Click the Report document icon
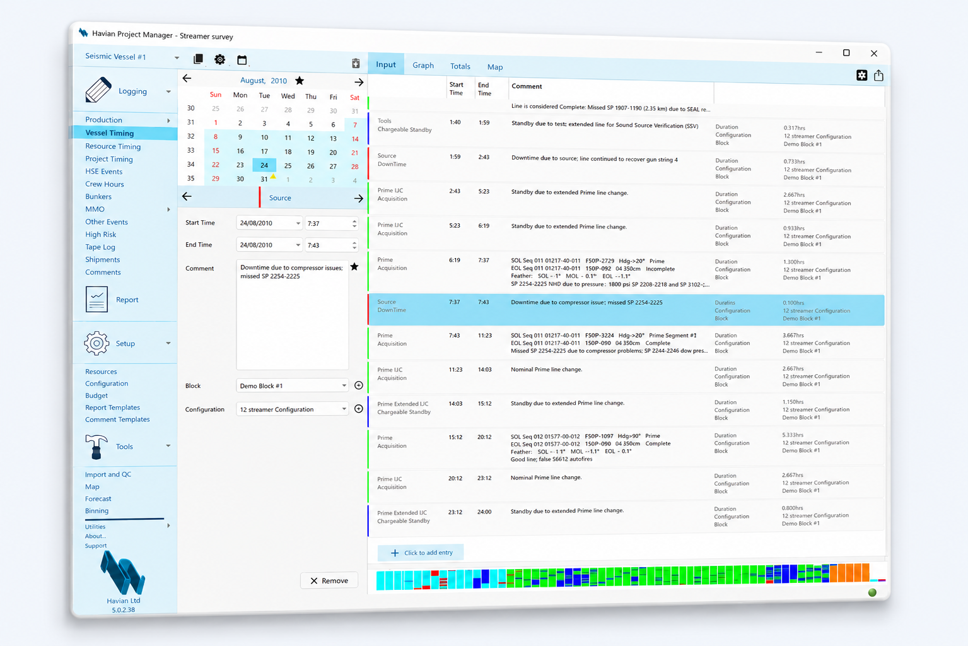 tap(96, 299)
